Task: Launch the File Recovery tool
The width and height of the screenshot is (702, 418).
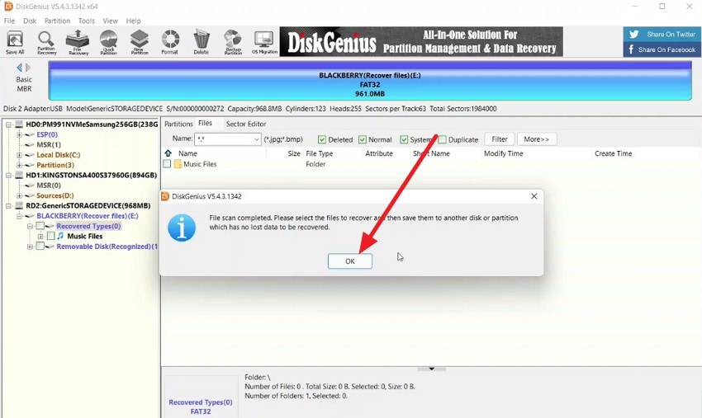Action: [x=78, y=43]
